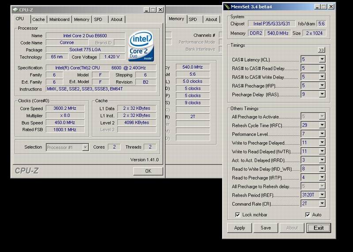Switch to Memory tab in front CPU-Z window
The width and height of the screenshot is (353, 252).
pos(81,19)
